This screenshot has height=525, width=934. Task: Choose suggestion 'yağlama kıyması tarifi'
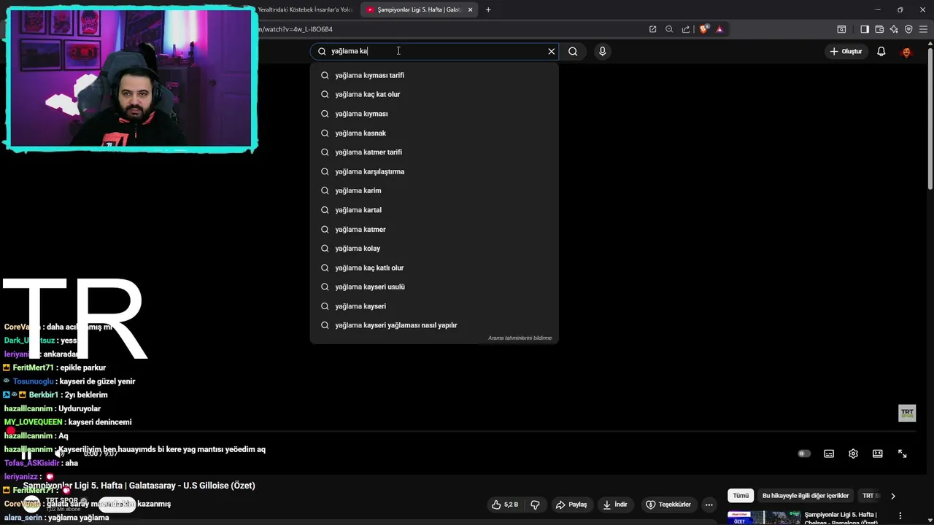point(434,75)
